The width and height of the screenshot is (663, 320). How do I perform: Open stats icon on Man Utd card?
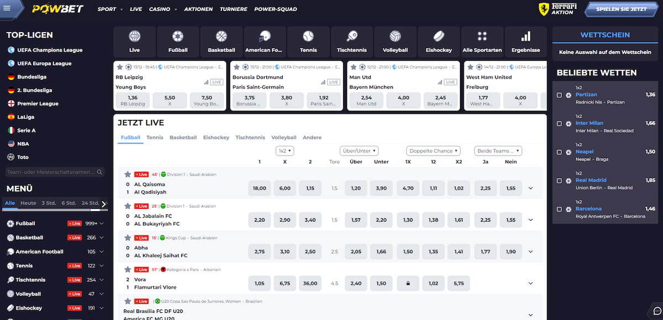[x=441, y=82]
